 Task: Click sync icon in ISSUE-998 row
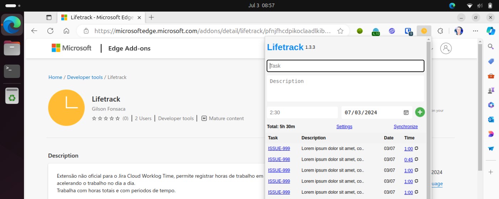[x=416, y=159]
